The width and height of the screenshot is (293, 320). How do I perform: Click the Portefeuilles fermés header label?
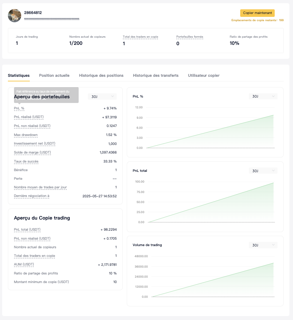[190, 37]
